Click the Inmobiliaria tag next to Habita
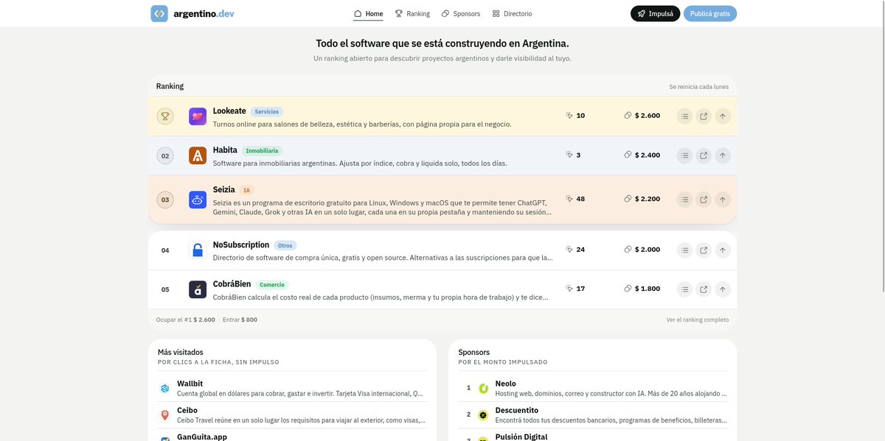Viewport: 885px width, 441px height. pos(262,150)
